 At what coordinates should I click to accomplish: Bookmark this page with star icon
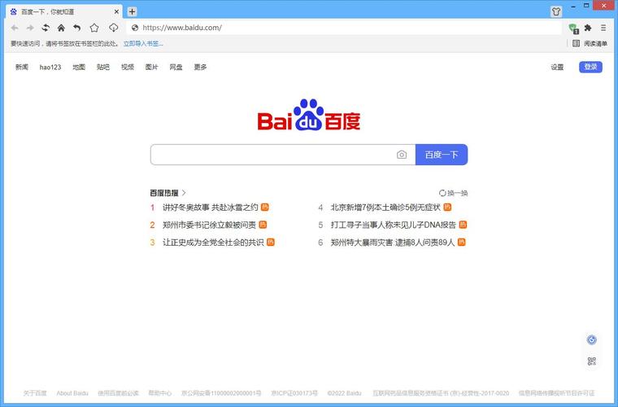(94, 28)
